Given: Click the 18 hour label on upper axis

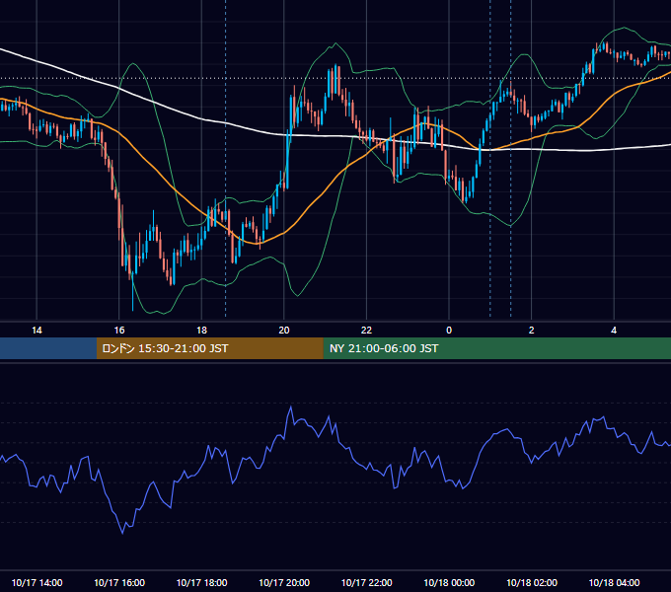Looking at the screenshot, I should pos(201,331).
